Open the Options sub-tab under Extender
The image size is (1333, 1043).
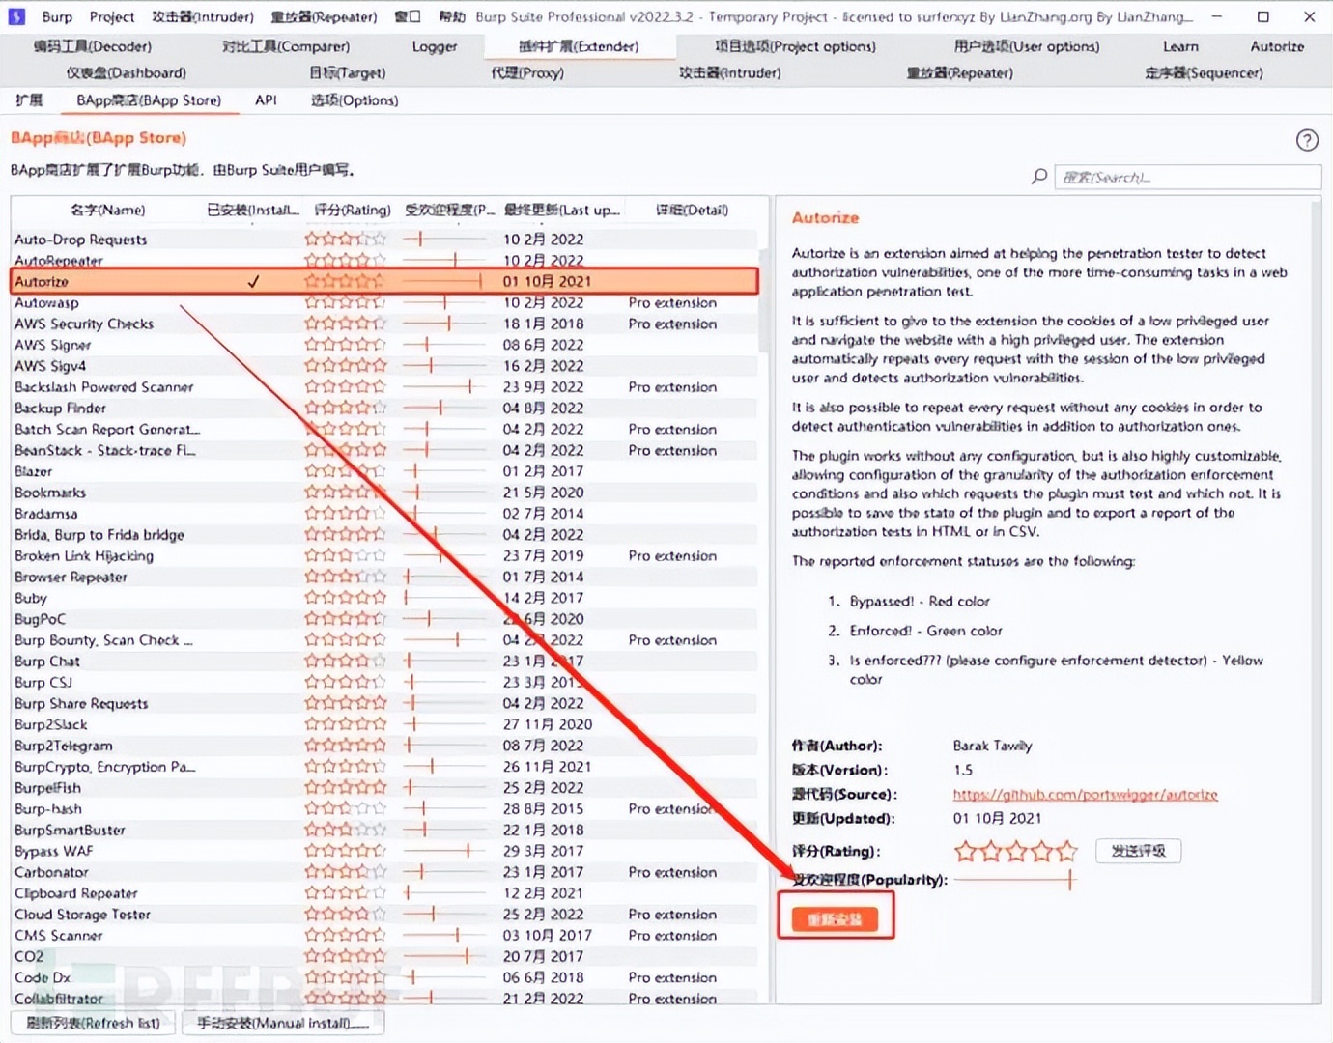click(355, 100)
